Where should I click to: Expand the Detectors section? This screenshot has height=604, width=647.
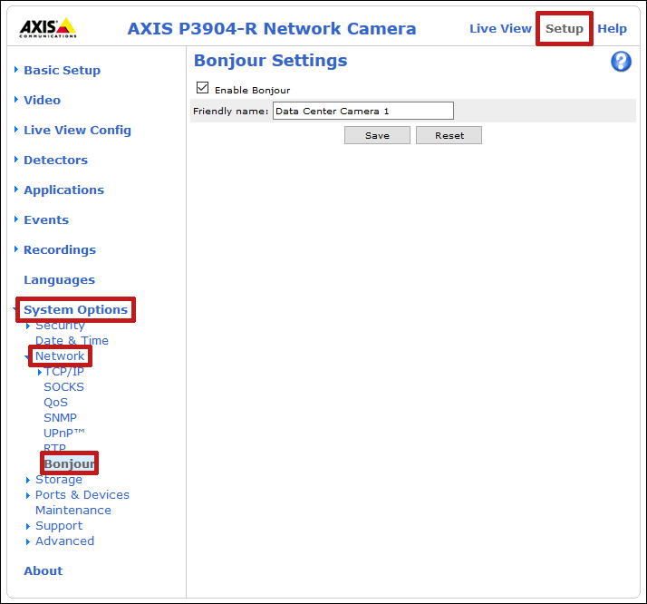pyautogui.click(x=55, y=160)
